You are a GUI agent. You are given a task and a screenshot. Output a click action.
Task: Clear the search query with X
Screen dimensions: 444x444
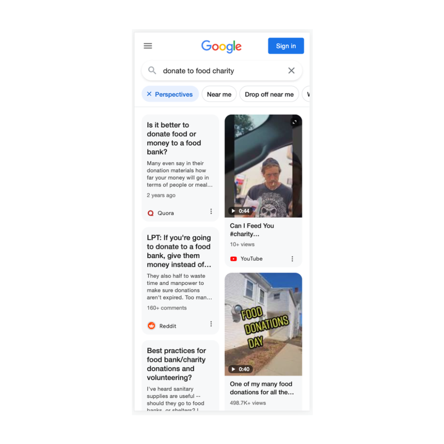pyautogui.click(x=291, y=71)
